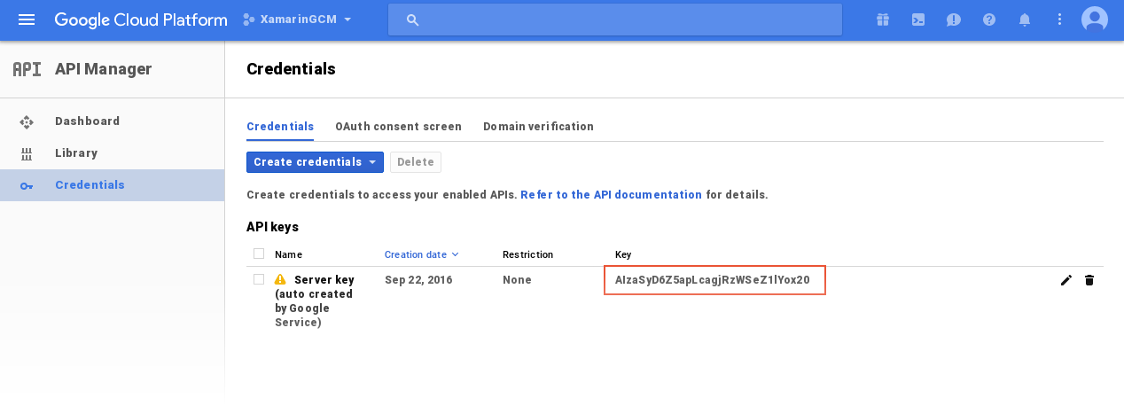Viewport: 1124px width, 406px height.
Task: Check the Server key row checkbox
Action: point(259,279)
